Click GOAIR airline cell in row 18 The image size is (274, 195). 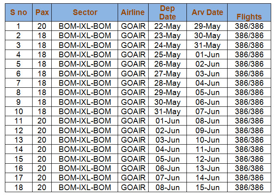(133, 187)
